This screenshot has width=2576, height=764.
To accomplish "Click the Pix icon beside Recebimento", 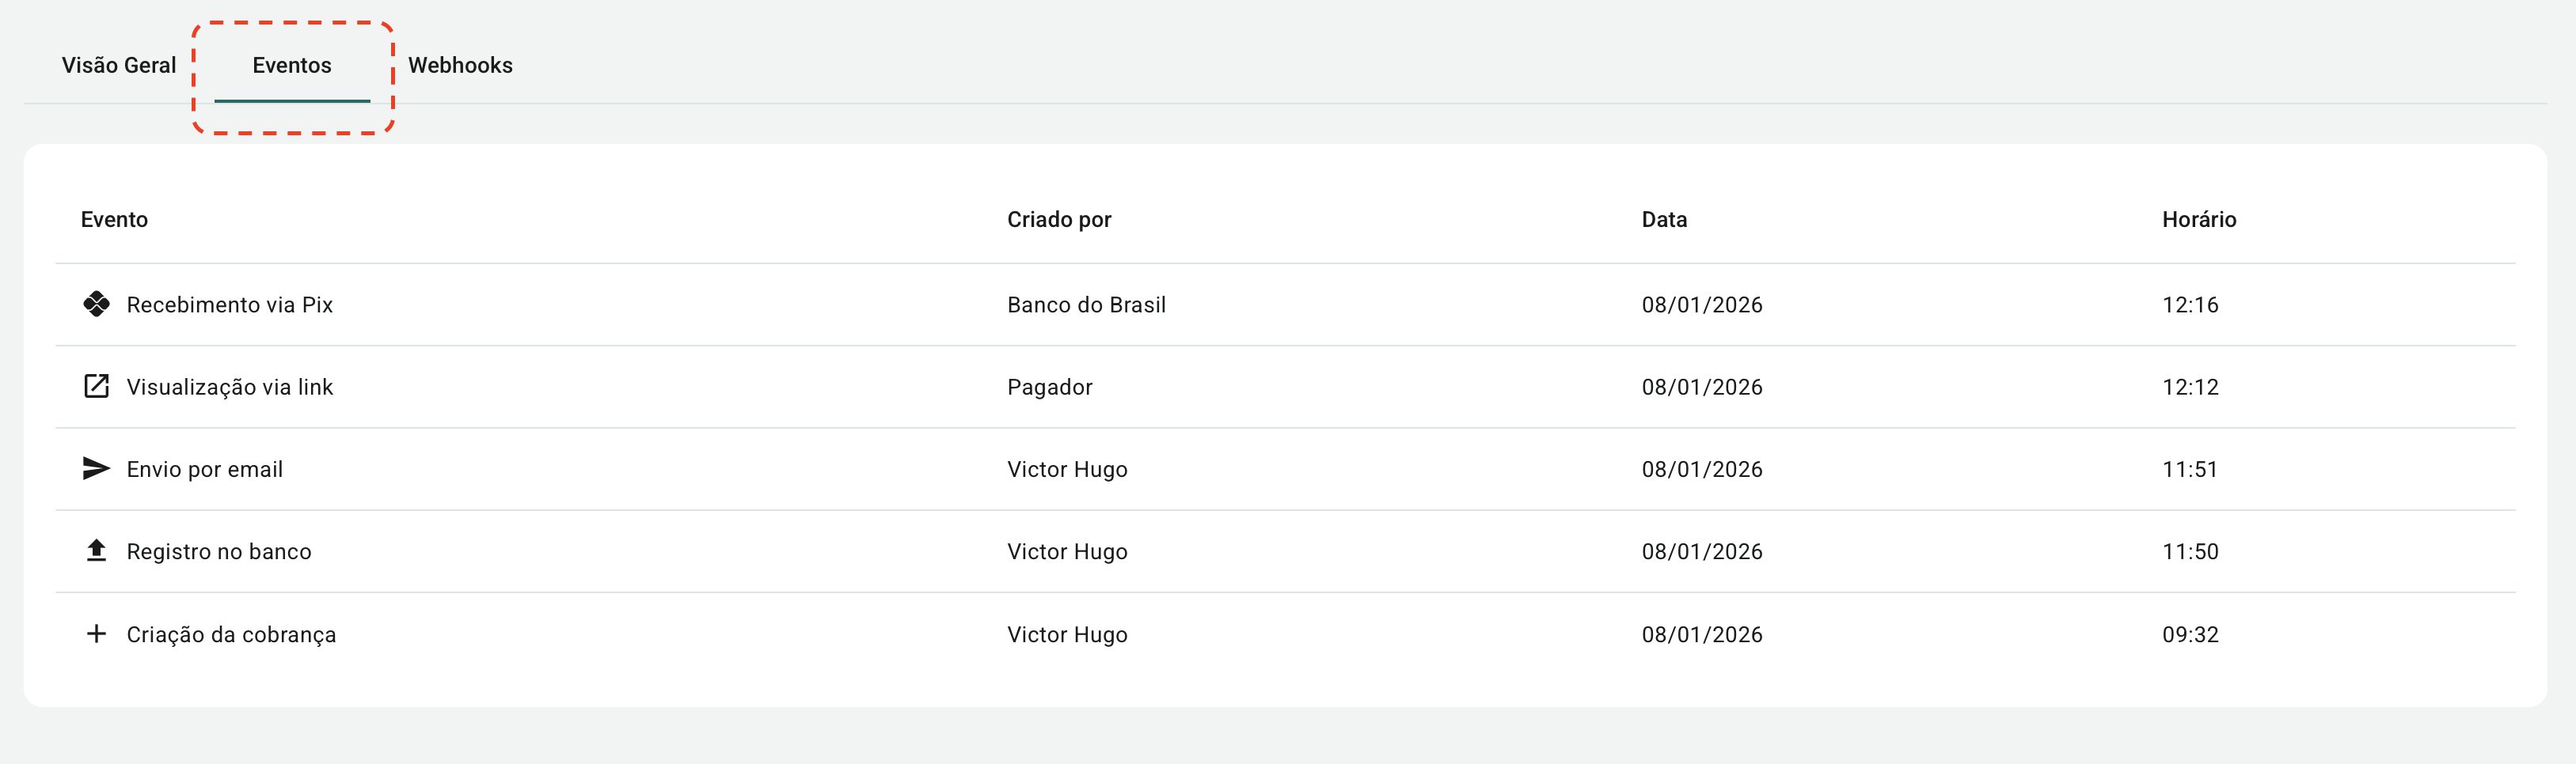I will tap(96, 304).
